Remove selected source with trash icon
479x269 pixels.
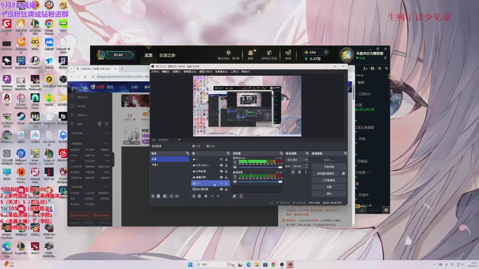coord(199,196)
